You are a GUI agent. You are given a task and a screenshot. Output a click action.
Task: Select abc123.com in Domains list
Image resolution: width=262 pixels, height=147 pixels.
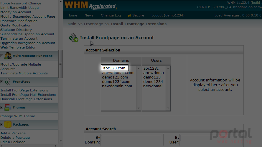coord(115,68)
